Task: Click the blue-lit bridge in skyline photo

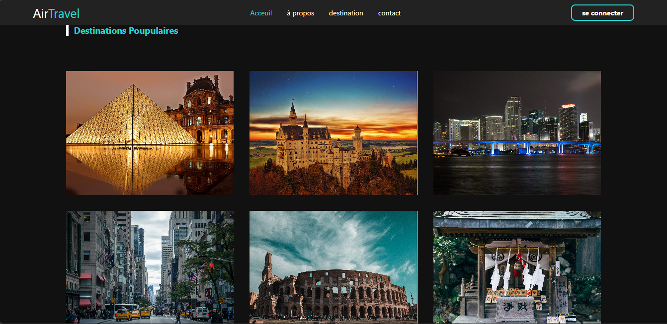Action: click(517, 145)
